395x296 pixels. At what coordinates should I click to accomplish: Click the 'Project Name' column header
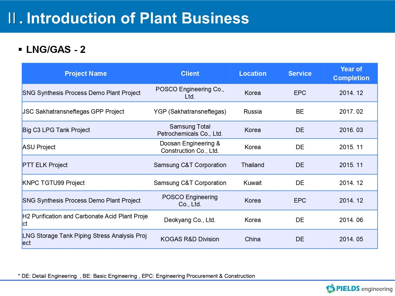tap(86, 73)
